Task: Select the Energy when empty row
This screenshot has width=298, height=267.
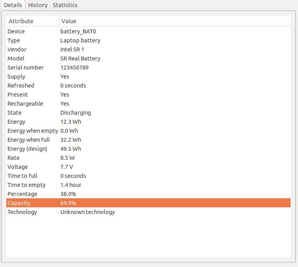Action: click(148, 131)
